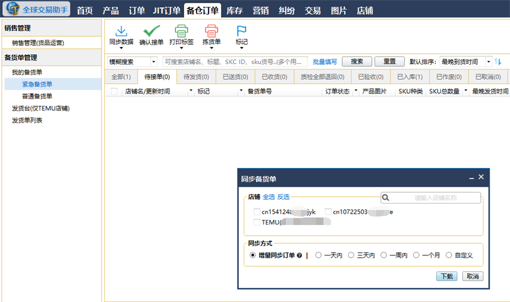Focus the main keyword search input field

click(235, 62)
